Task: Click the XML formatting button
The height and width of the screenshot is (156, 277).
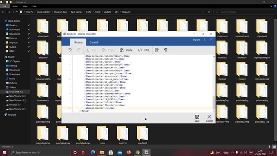Action: tap(144, 50)
